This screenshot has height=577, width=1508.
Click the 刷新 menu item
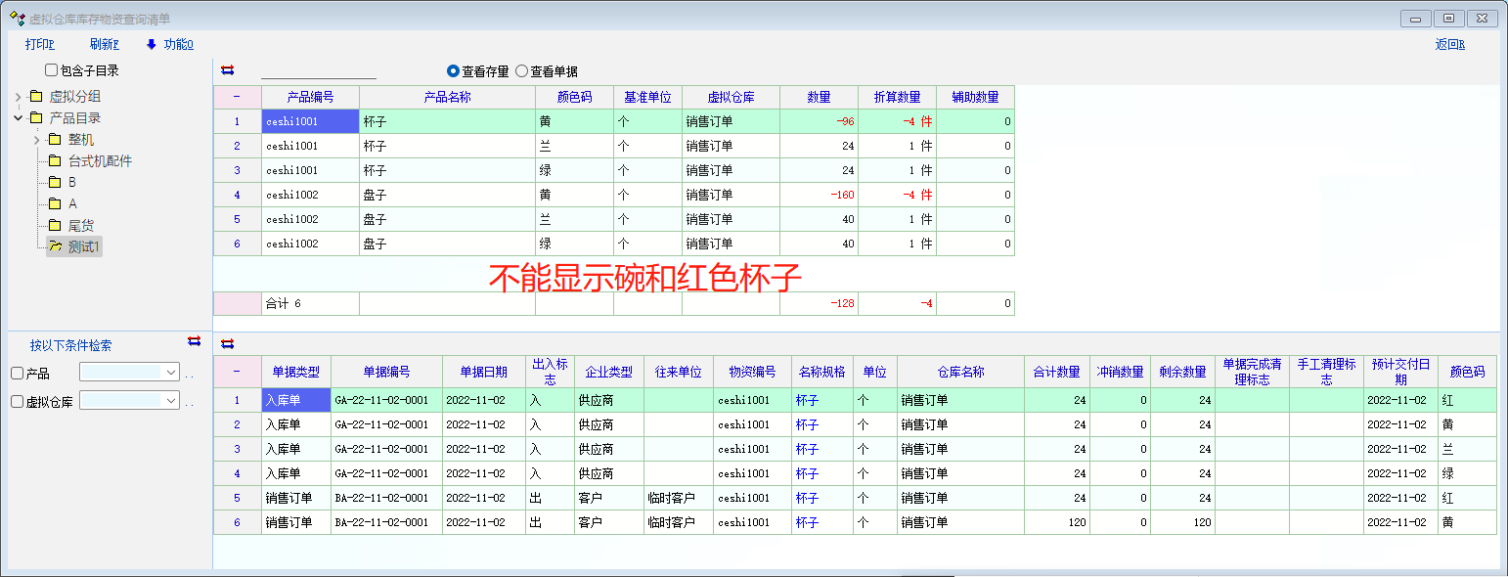(x=103, y=44)
